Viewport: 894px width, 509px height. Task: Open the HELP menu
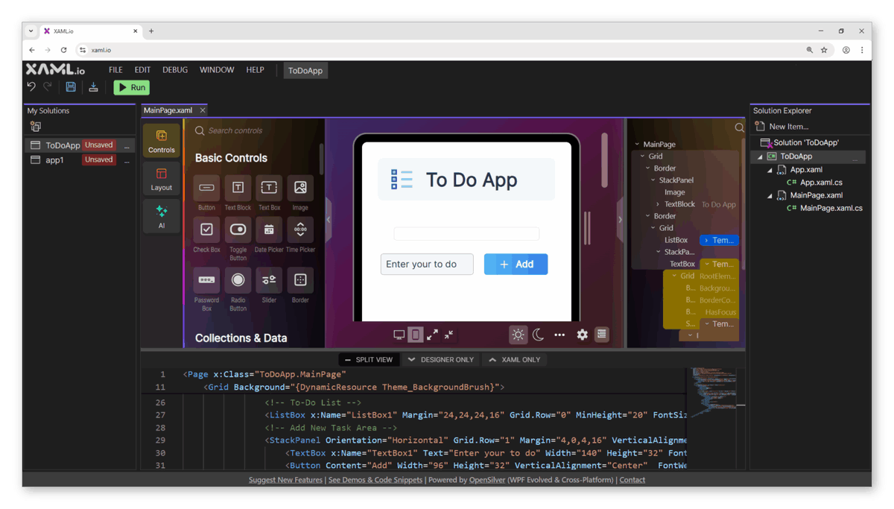pyautogui.click(x=255, y=70)
